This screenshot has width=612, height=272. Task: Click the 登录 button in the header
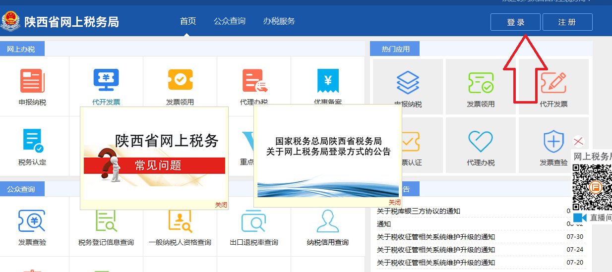point(515,22)
